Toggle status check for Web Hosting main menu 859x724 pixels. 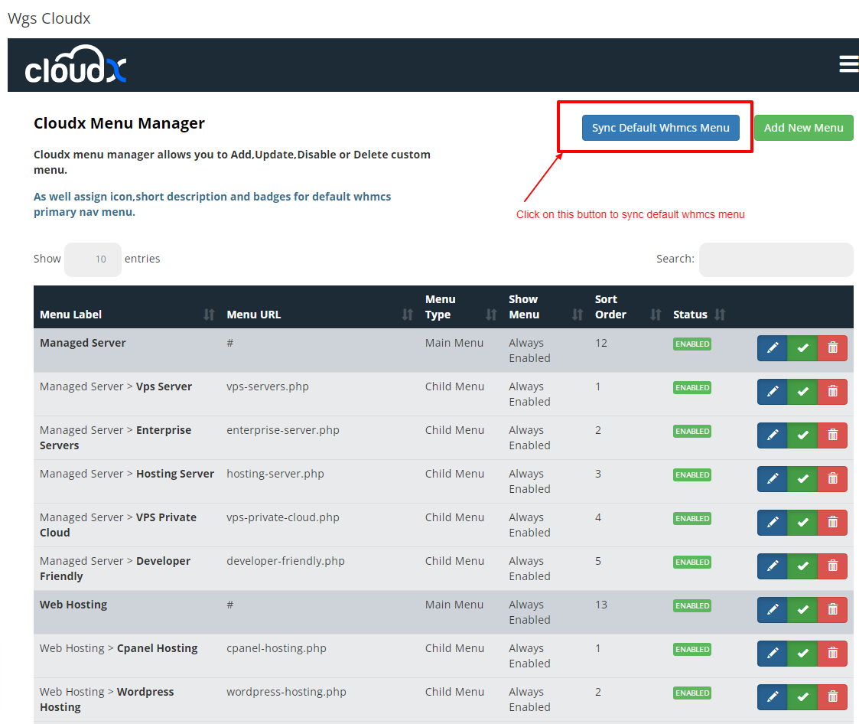tap(802, 609)
